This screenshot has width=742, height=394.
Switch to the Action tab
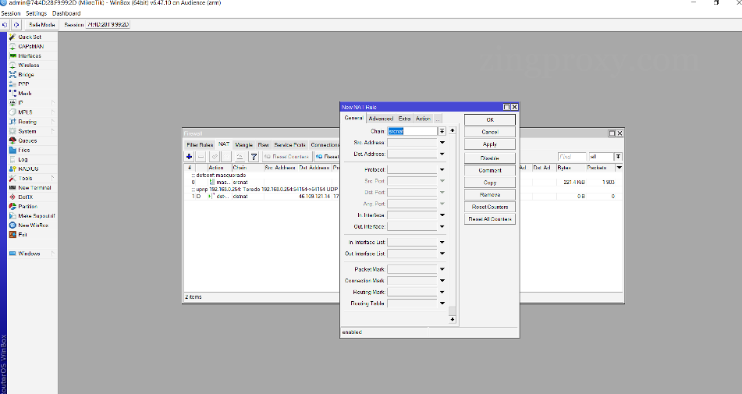point(423,119)
